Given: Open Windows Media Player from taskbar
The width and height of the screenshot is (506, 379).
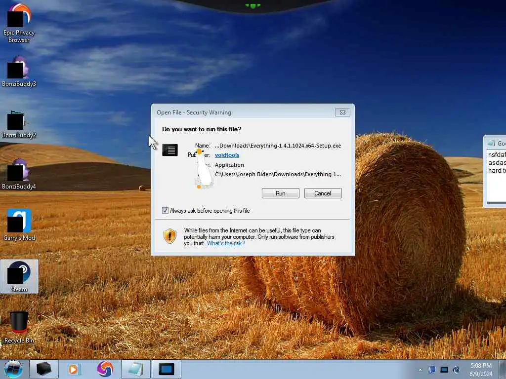Looking at the screenshot, I should pyautogui.click(x=74, y=369).
